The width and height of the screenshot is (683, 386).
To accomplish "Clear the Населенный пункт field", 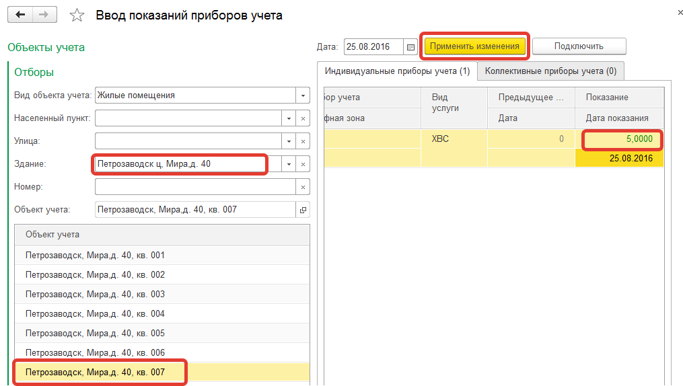I will coord(303,118).
